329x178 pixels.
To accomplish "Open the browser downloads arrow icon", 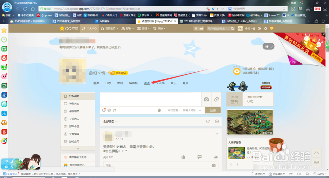I will click(x=325, y=9).
